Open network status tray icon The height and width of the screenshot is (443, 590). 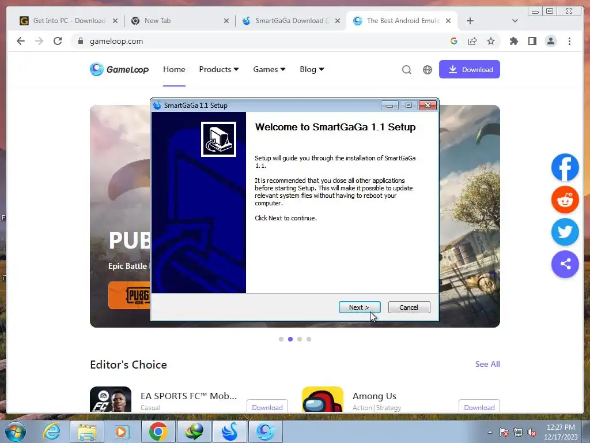[518, 432]
